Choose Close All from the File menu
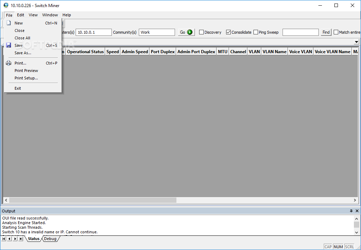The width and height of the screenshot is (361, 250). point(33,38)
